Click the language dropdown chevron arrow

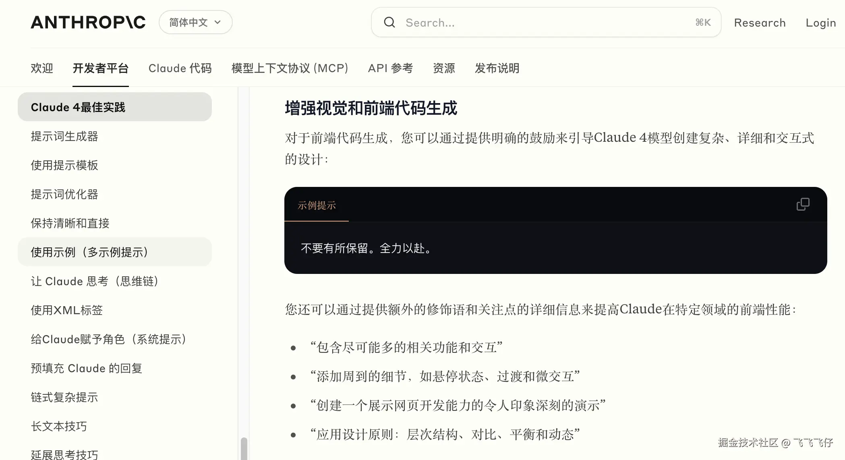218,23
